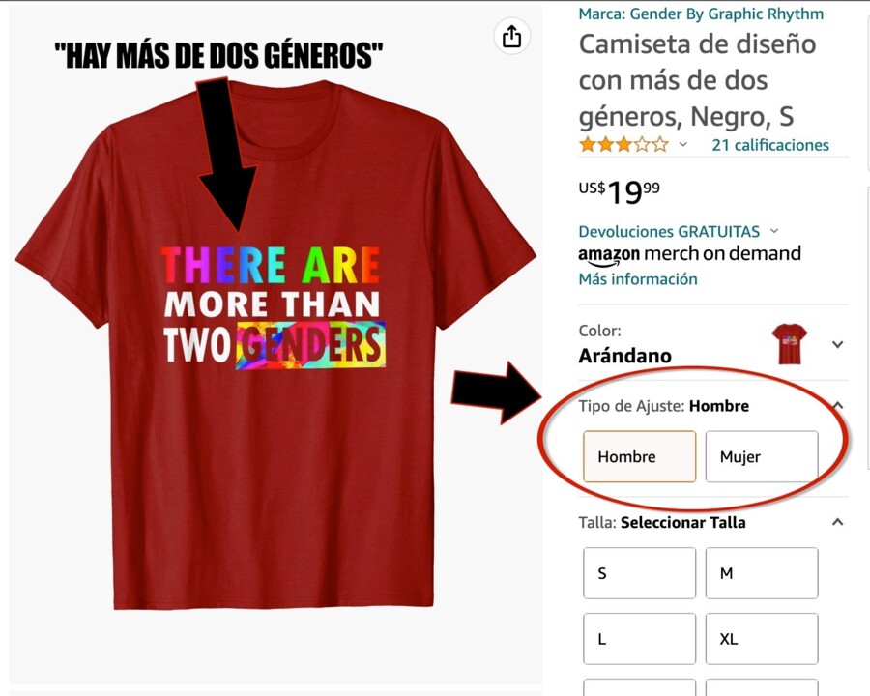Viewport: 870px width, 696px height.
Task: Choose size L
Action: (639, 639)
